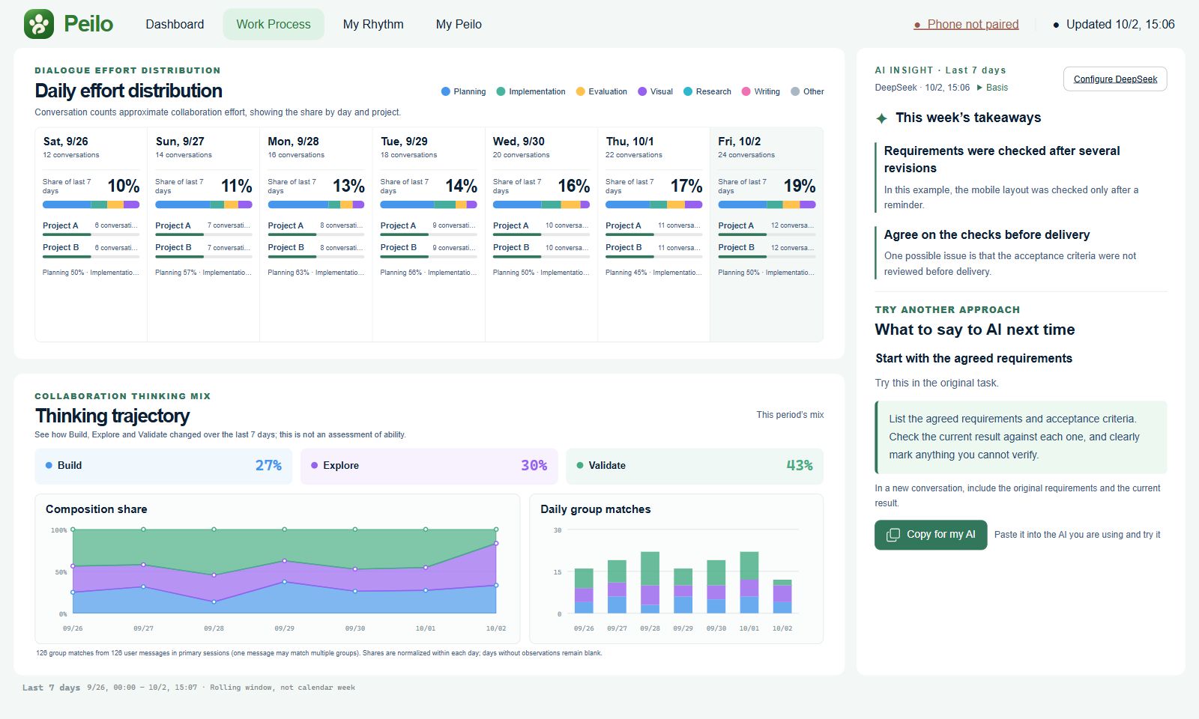Click the effort bar under Thu, 10/1
Image resolution: width=1199 pixels, height=719 pixels.
[653, 204]
